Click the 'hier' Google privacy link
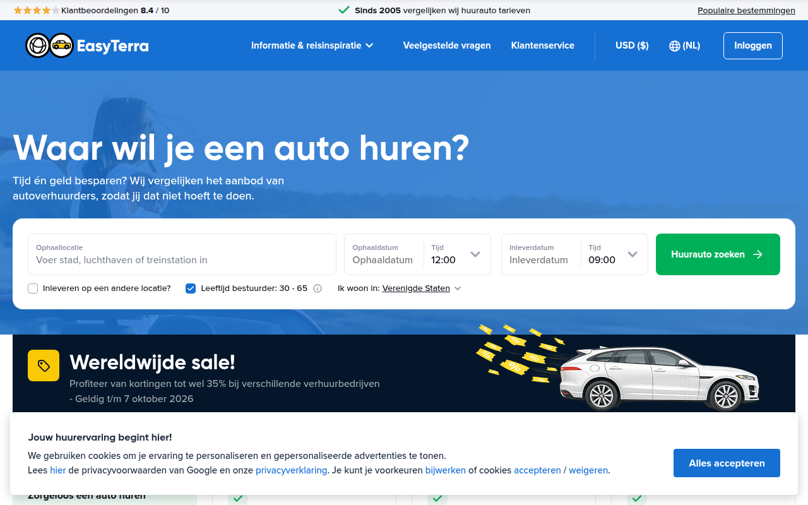 click(x=57, y=470)
